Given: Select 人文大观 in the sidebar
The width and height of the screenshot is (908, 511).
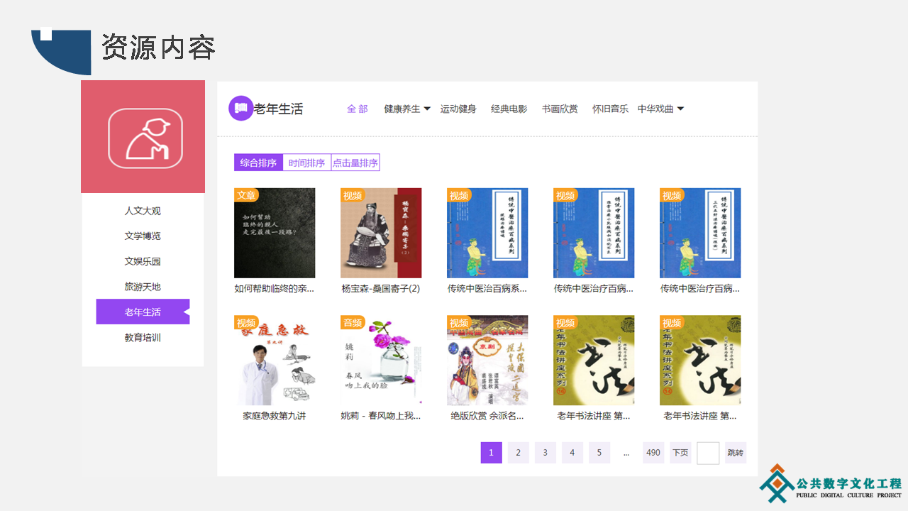Looking at the screenshot, I should (143, 211).
